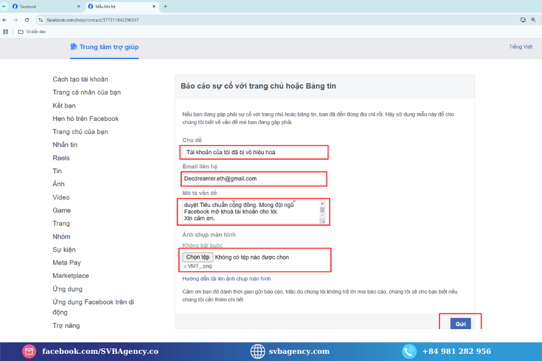Open Ứng dụng help topic
The width and height of the screenshot is (542, 361).
(x=67, y=289)
